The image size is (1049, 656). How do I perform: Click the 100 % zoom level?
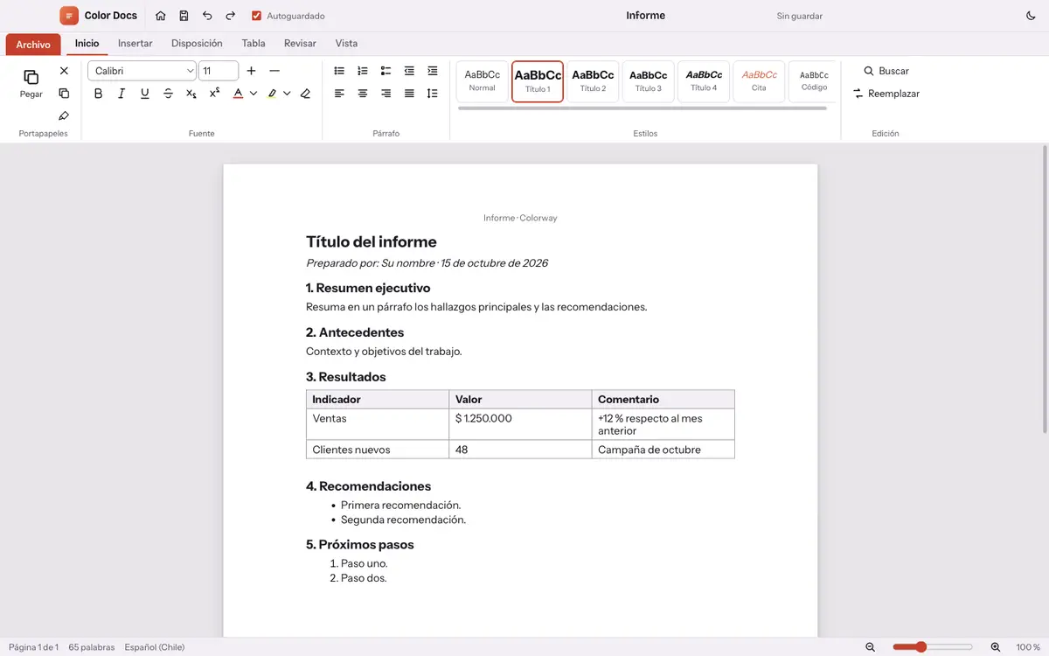click(x=1028, y=647)
